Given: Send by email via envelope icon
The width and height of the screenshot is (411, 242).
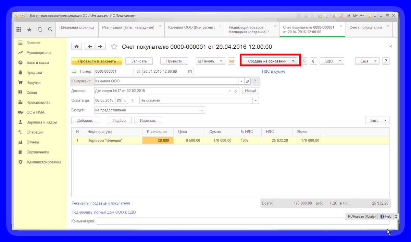Looking at the screenshot, I should click(232, 61).
